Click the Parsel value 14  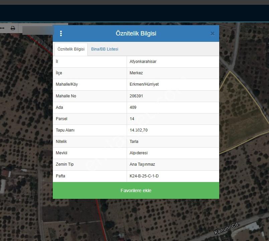[132, 118]
